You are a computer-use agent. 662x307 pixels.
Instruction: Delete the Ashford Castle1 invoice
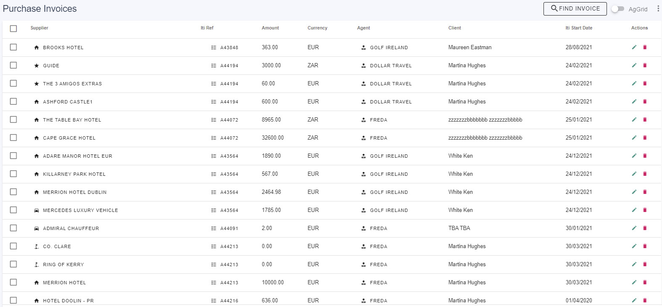click(645, 101)
